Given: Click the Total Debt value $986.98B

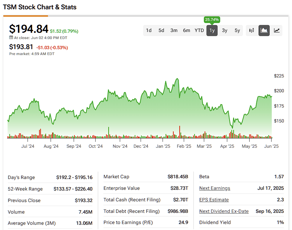Looking at the screenshot, I should (178, 211).
